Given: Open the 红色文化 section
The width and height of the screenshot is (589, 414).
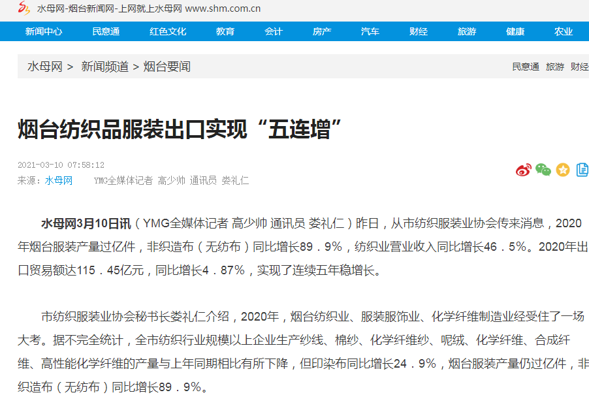Looking at the screenshot, I should (x=168, y=31).
